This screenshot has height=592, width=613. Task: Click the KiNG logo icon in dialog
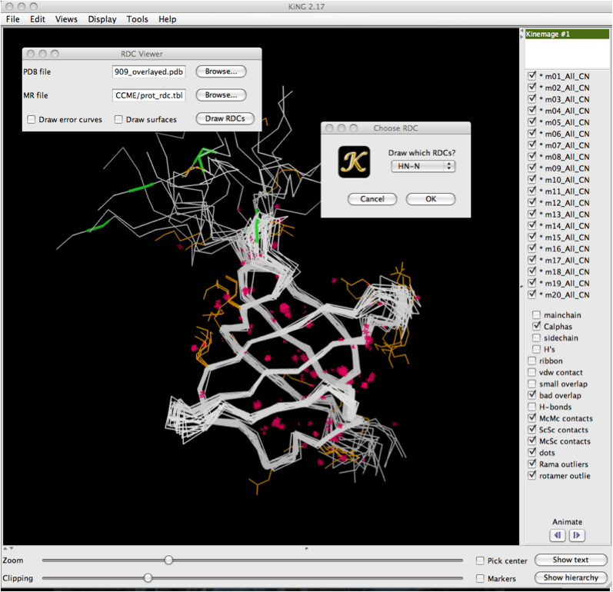click(x=354, y=162)
